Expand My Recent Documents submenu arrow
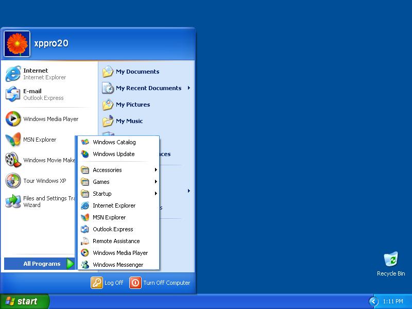The width and height of the screenshot is (412, 309). coord(189,88)
